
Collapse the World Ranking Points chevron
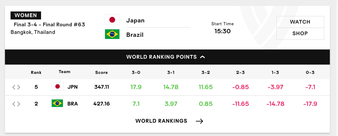coord(202,57)
